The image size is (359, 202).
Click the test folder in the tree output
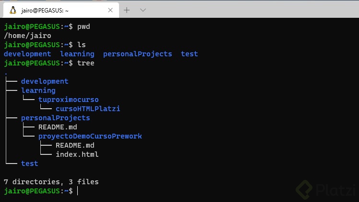(30, 164)
